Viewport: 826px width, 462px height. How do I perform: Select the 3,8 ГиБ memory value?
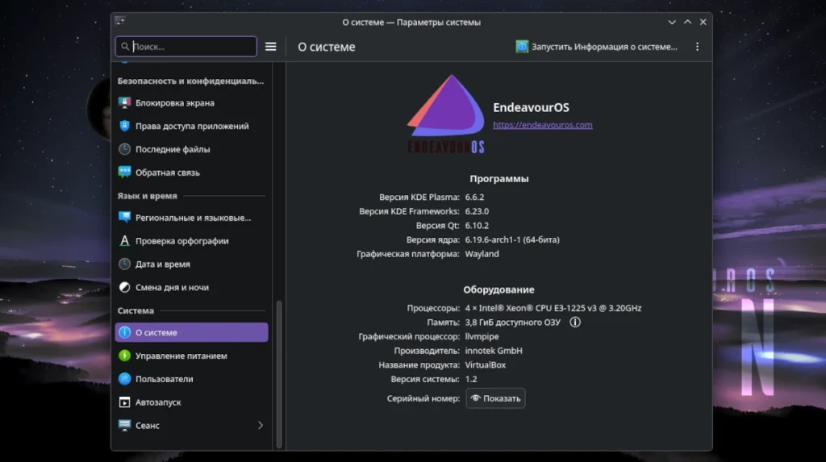(x=512, y=323)
